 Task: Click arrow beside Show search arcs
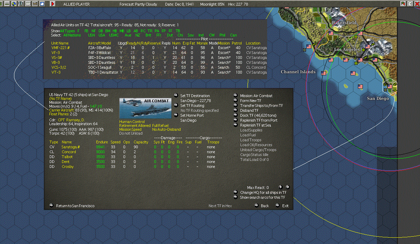tap(236, 197)
